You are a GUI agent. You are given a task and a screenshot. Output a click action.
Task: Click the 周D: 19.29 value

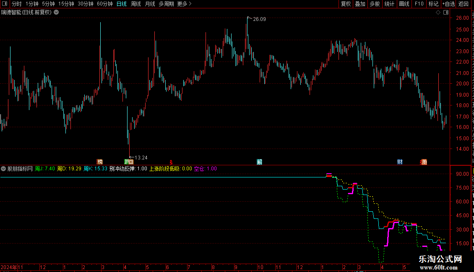click(69, 169)
